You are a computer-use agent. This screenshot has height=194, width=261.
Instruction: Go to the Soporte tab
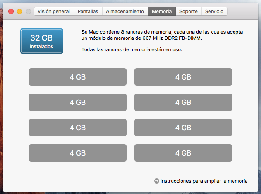point(189,11)
